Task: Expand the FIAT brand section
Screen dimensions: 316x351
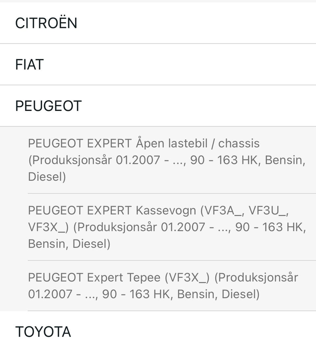Action: 158,65
